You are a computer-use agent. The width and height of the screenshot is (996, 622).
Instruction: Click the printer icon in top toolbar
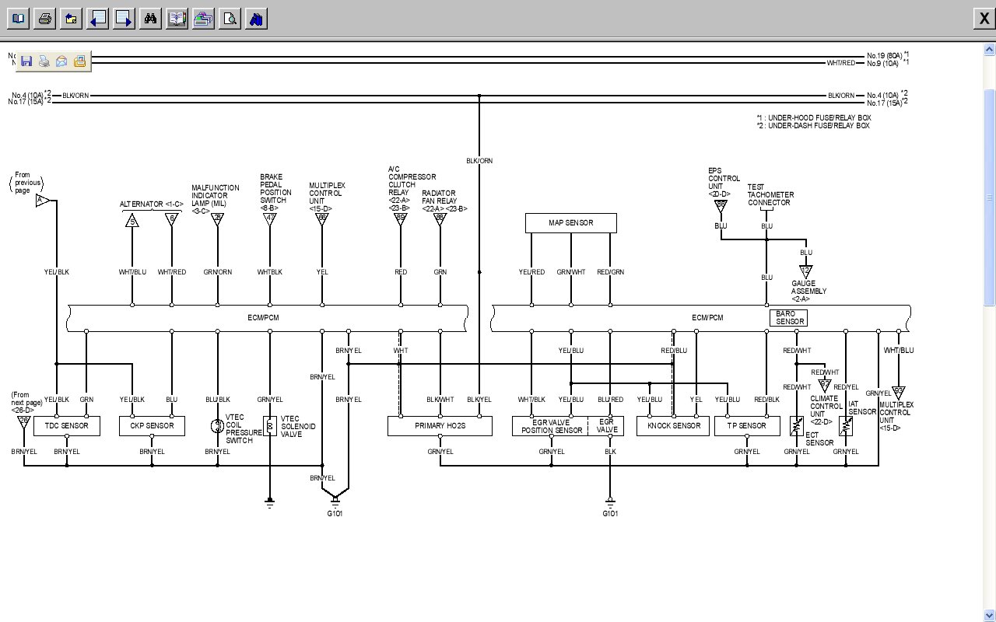45,19
